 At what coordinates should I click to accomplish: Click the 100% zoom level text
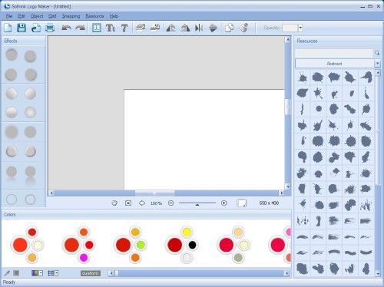point(156,203)
